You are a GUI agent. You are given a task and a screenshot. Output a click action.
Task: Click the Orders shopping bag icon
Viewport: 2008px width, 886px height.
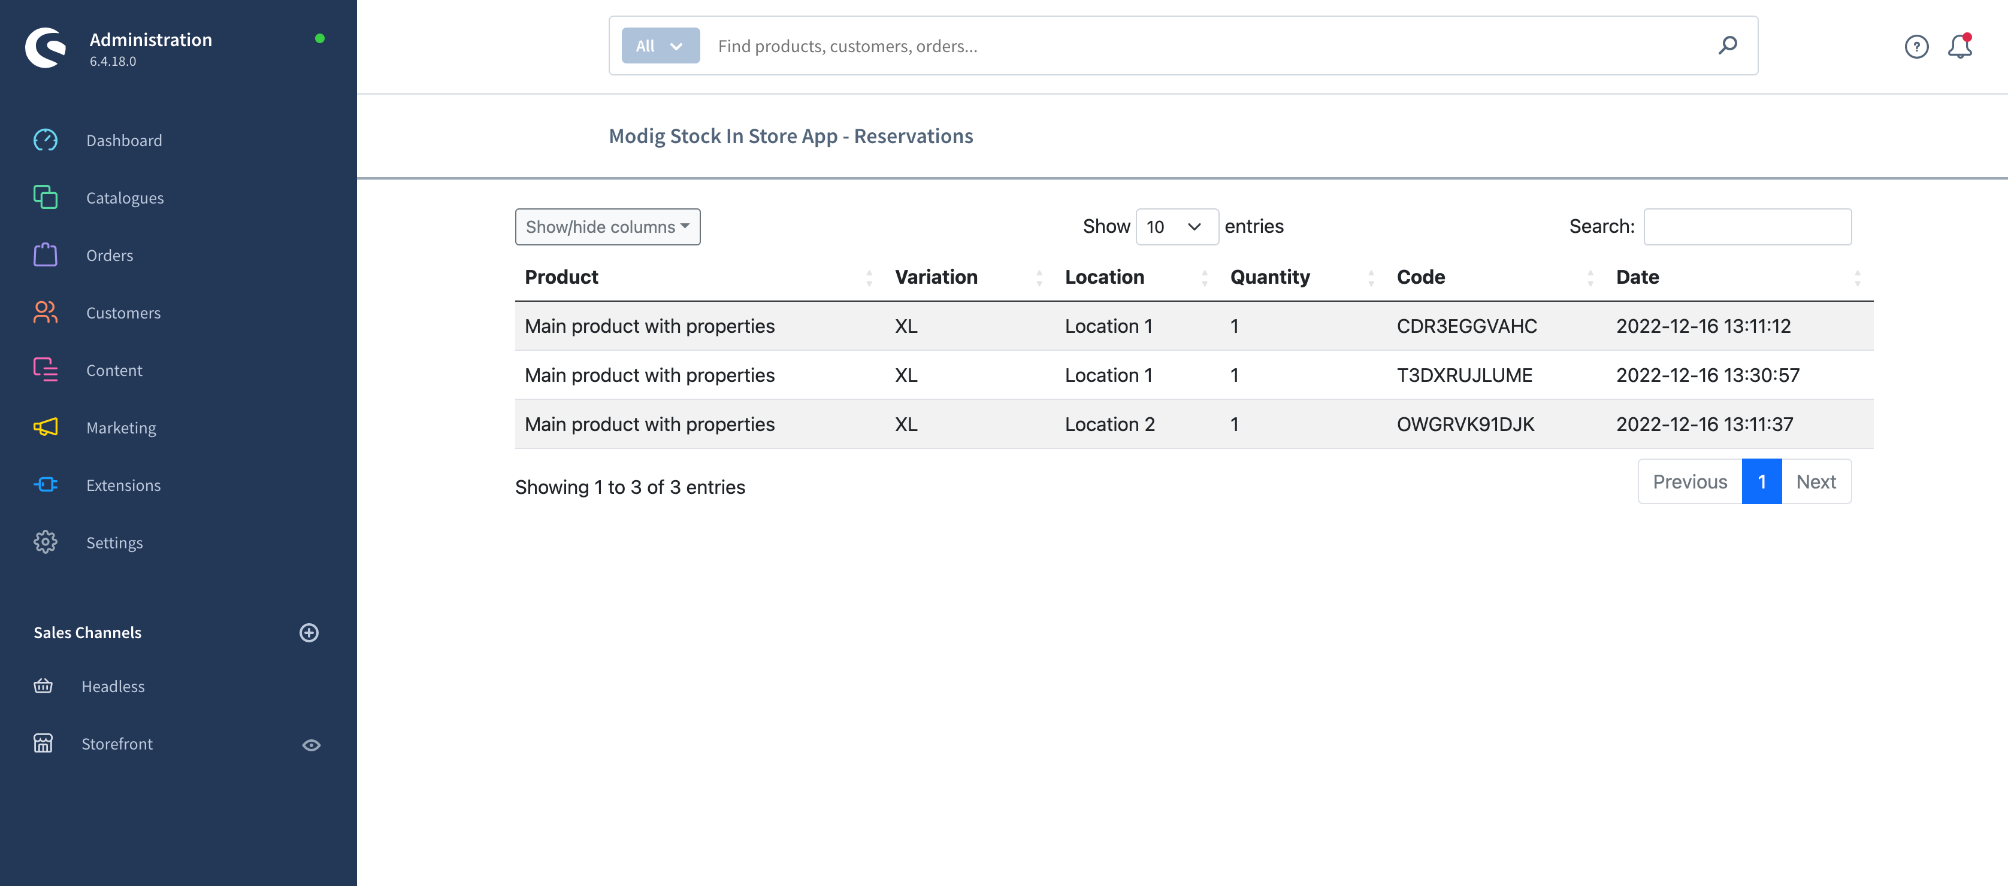(x=45, y=255)
